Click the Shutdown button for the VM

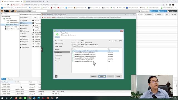point(148,14)
